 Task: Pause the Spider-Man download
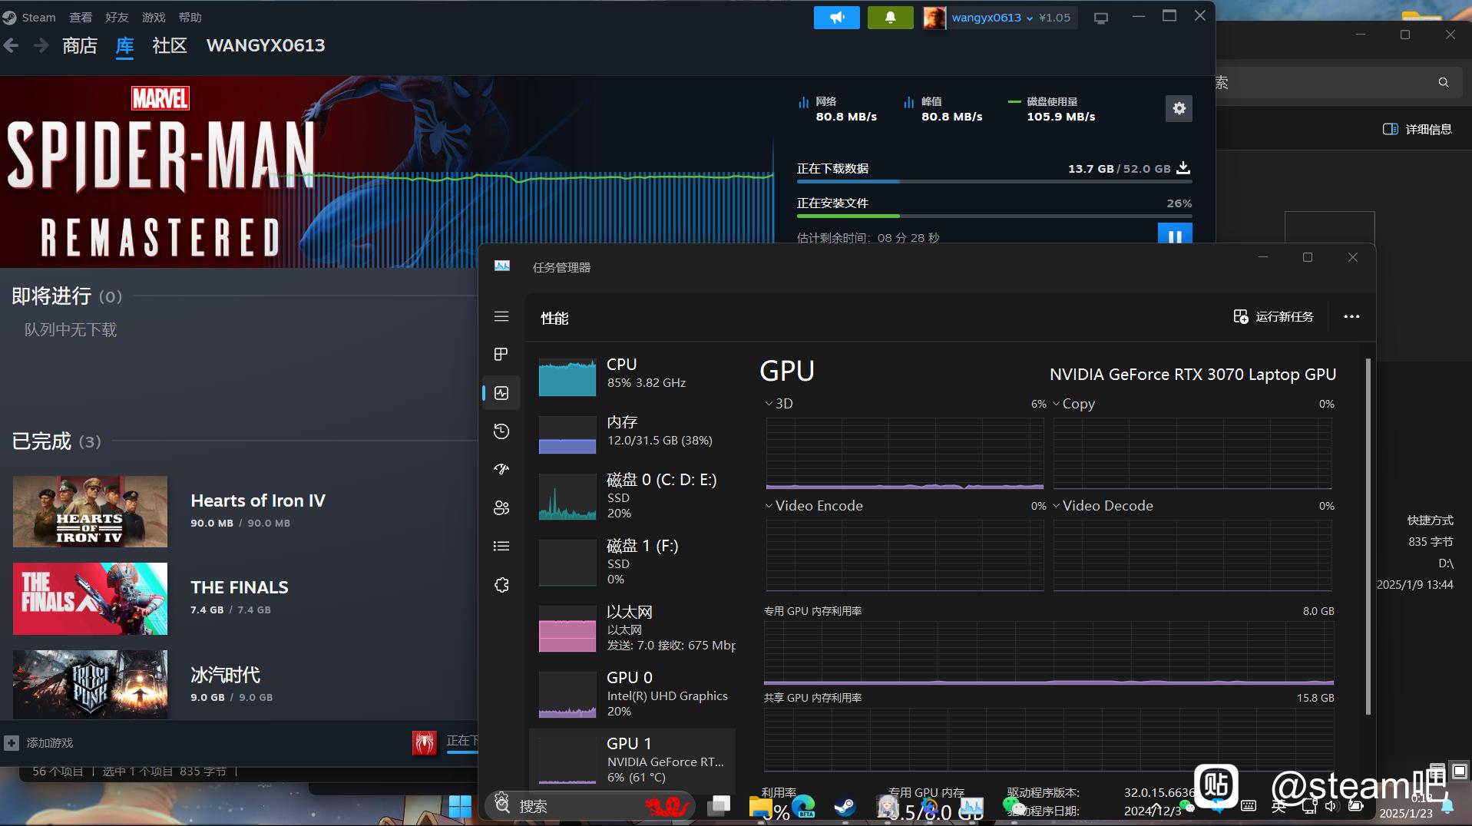pos(1175,234)
